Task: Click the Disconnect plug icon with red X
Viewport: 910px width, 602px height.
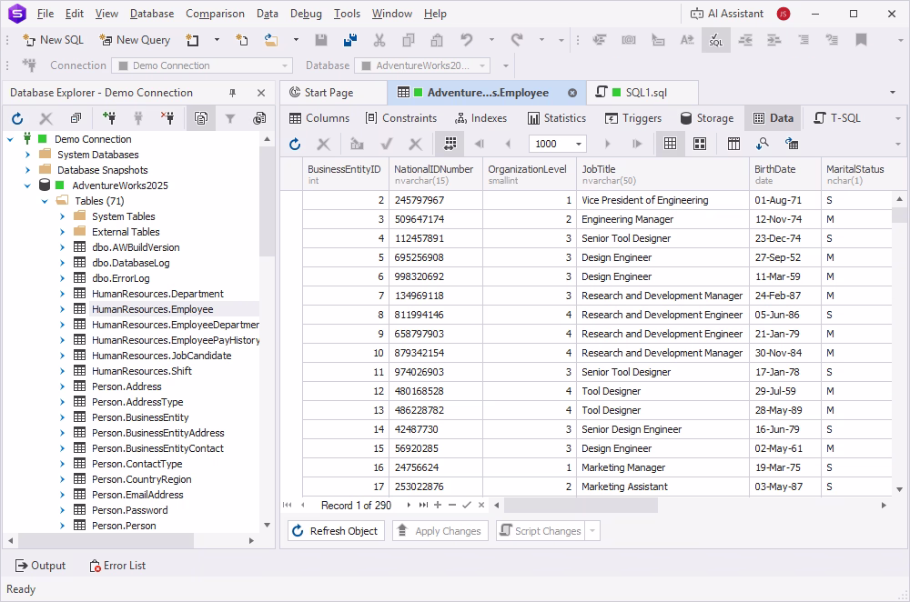Action: pyautogui.click(x=167, y=119)
